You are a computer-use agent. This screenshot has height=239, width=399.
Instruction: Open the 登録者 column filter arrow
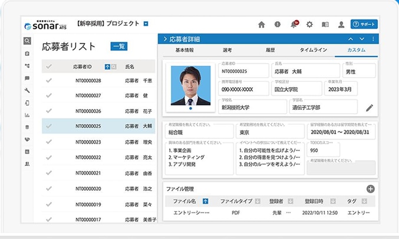(290, 201)
